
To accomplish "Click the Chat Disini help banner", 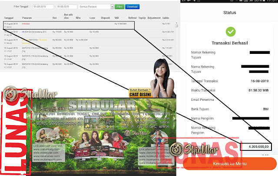I will tap(140, 93).
